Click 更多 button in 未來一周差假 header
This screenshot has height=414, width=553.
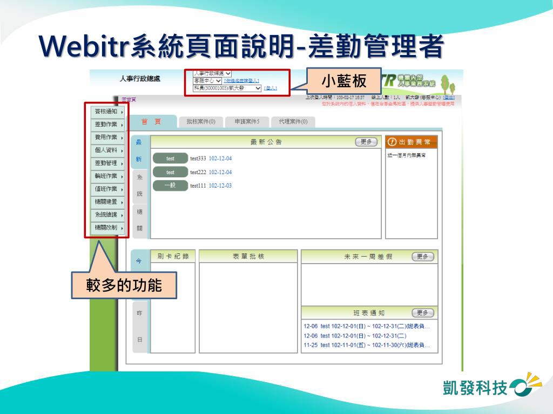[422, 257]
